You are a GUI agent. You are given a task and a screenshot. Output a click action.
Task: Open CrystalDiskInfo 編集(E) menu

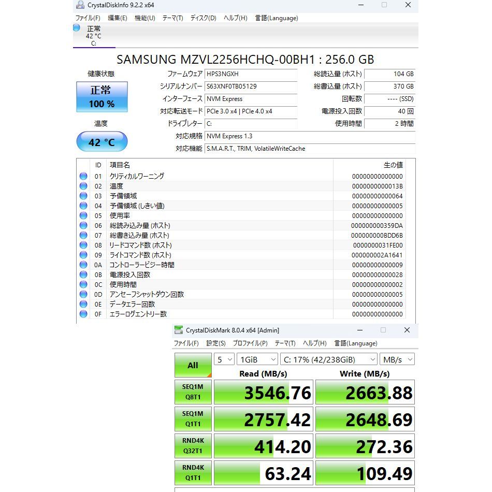click(x=118, y=18)
